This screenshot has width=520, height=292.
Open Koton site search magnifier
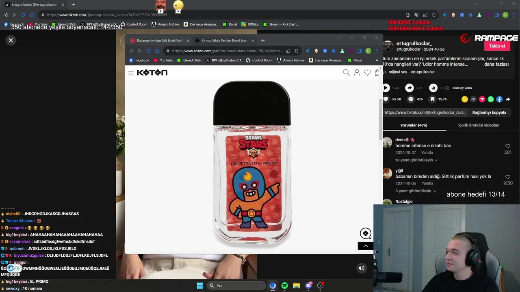[346, 73]
